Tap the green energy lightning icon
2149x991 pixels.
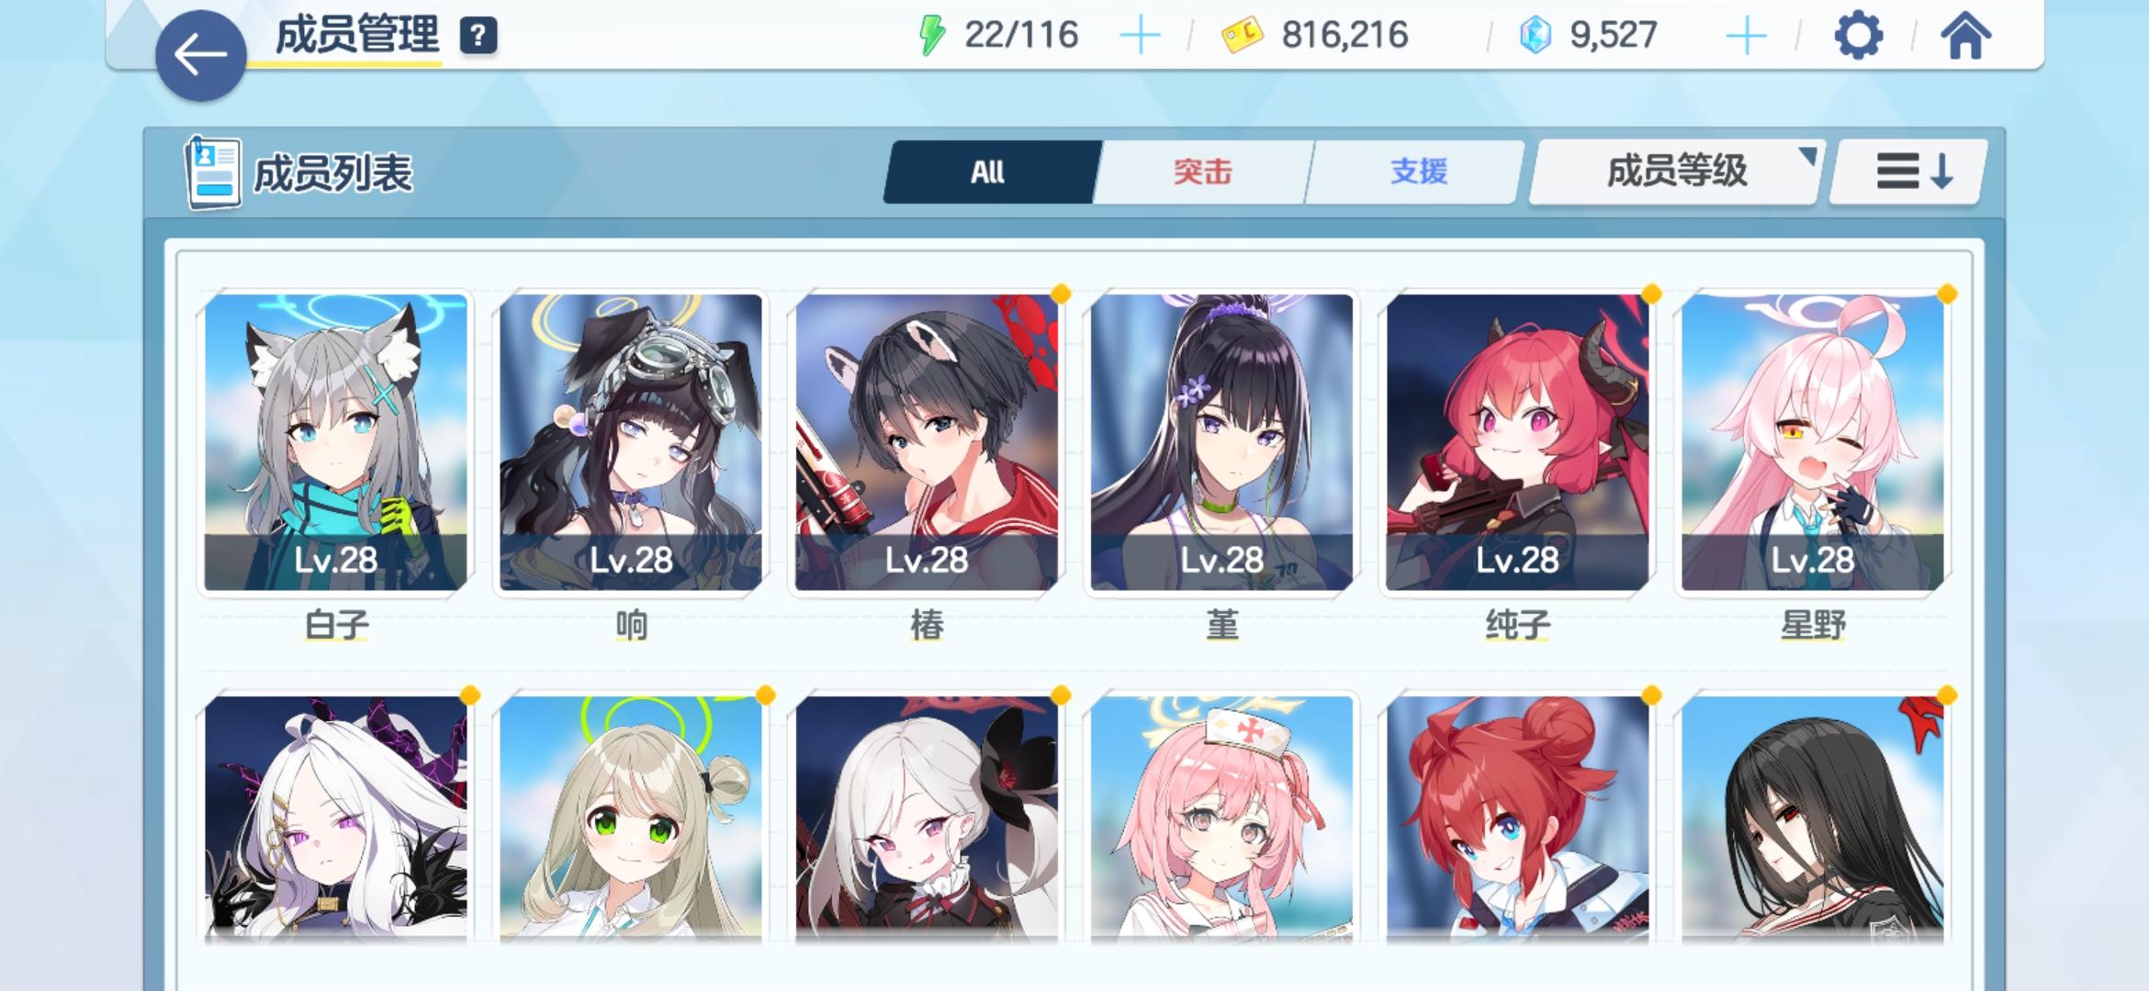pyautogui.click(x=931, y=36)
